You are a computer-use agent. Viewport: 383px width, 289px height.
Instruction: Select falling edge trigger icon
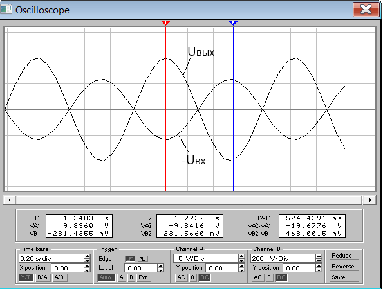(x=143, y=259)
